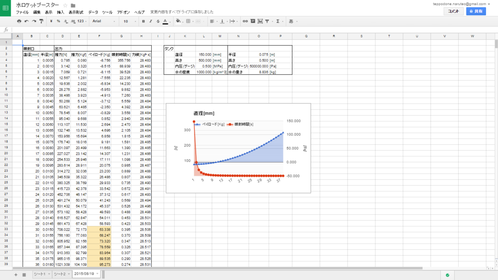498x280 pixels.
Task: Redo the action with the redo icon
Action: pos(34,21)
